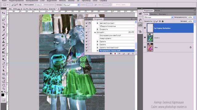The height and width of the screenshot is (110, 197).
Task: Select the Eraser tool
Action: tap(3, 49)
